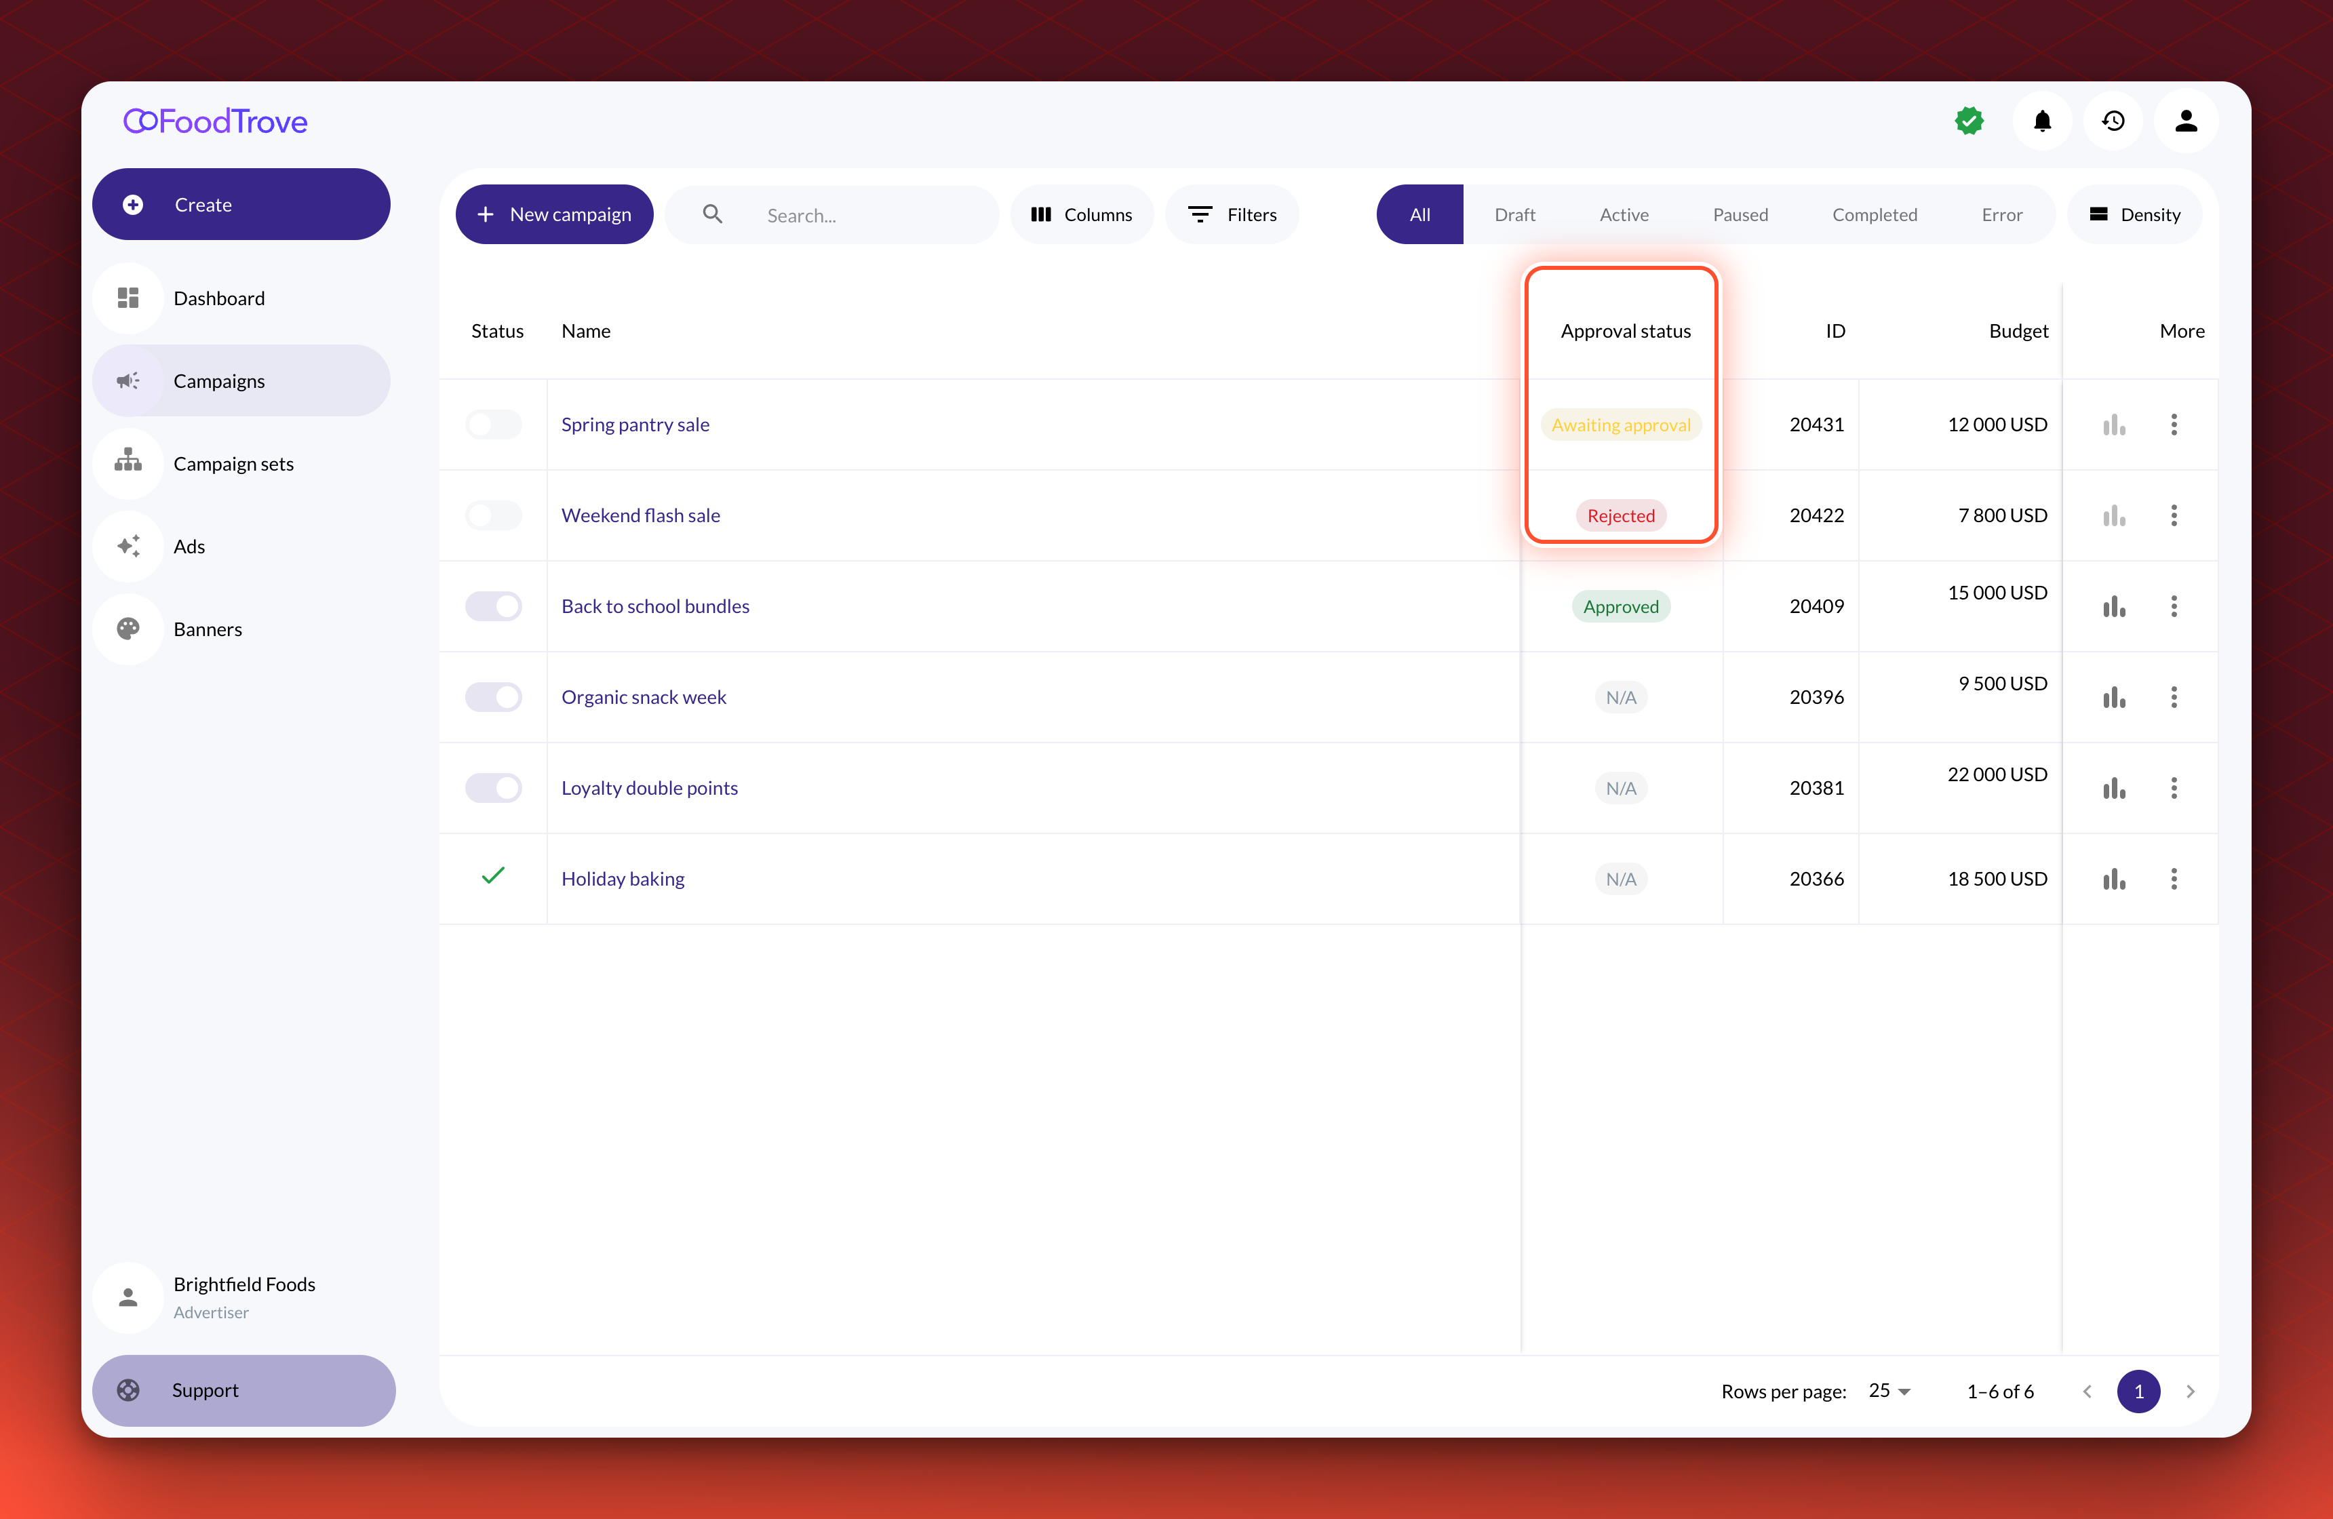The image size is (2333, 1519).
Task: Open the Support button
Action: click(x=243, y=1389)
